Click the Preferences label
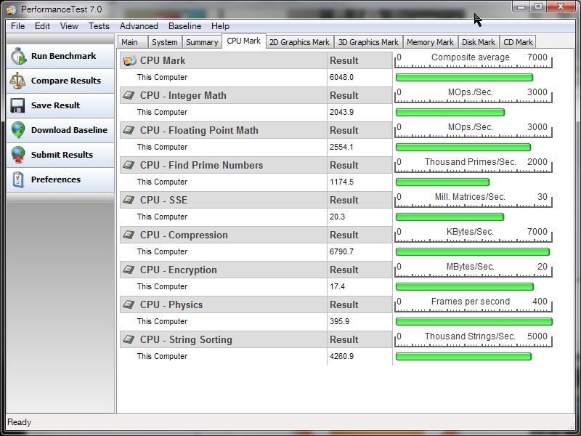Image resolution: width=581 pixels, height=436 pixels. 56,179
